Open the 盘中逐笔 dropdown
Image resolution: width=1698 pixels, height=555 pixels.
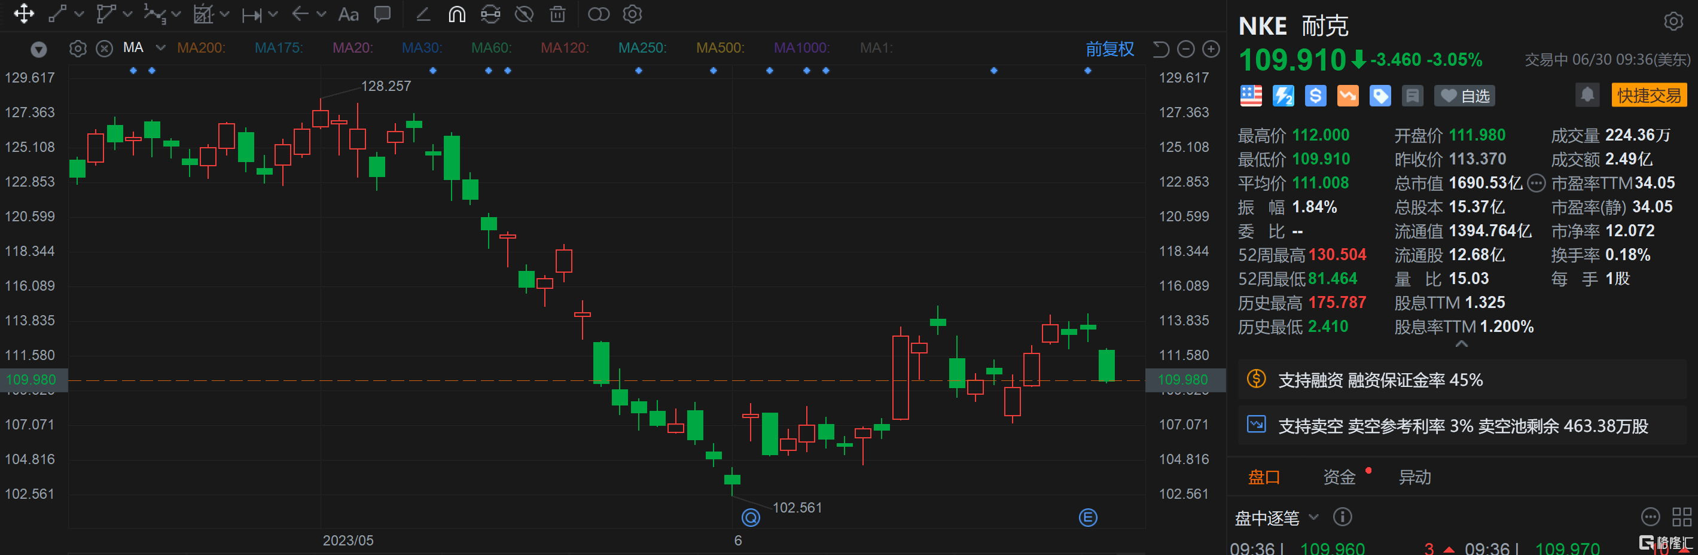pyautogui.click(x=1276, y=517)
